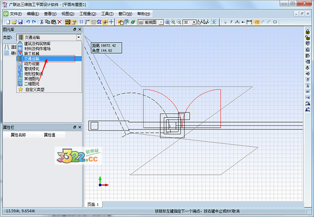
Task: Click the red X delete icon
Action: (59, 22)
